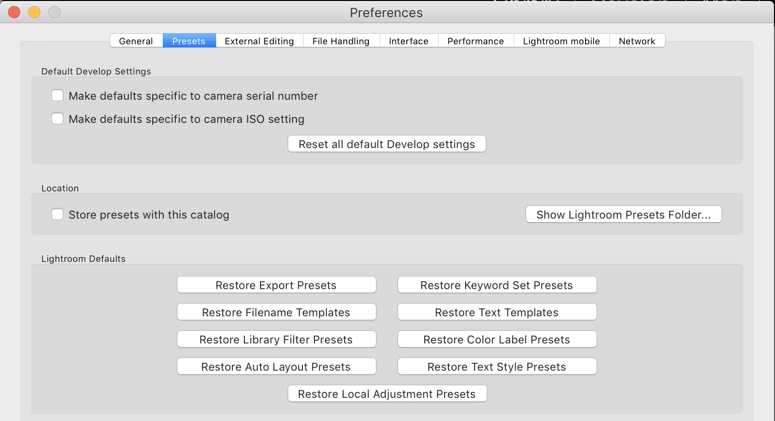Click Restore Text Style Presets
The height and width of the screenshot is (421, 775).
[x=497, y=367]
